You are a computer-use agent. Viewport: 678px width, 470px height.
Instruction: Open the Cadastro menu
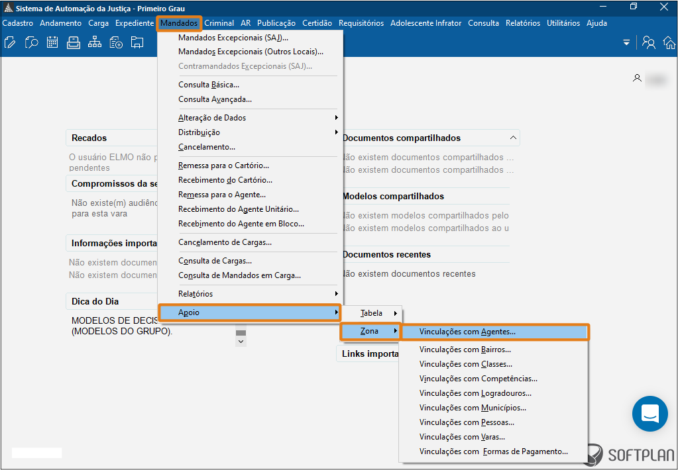pyautogui.click(x=18, y=23)
